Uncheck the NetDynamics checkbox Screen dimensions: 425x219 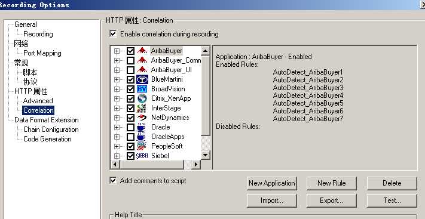(131, 118)
